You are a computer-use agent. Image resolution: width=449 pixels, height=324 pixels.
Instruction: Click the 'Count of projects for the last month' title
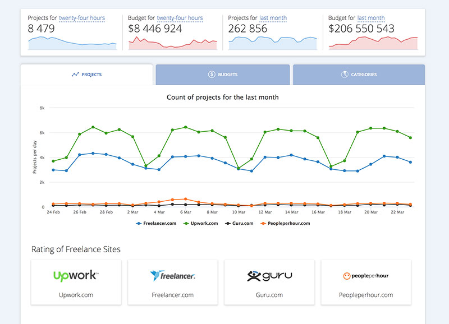click(x=222, y=97)
